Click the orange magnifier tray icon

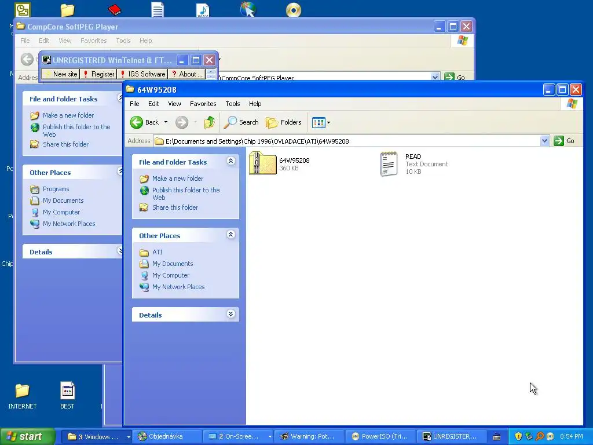(540, 436)
